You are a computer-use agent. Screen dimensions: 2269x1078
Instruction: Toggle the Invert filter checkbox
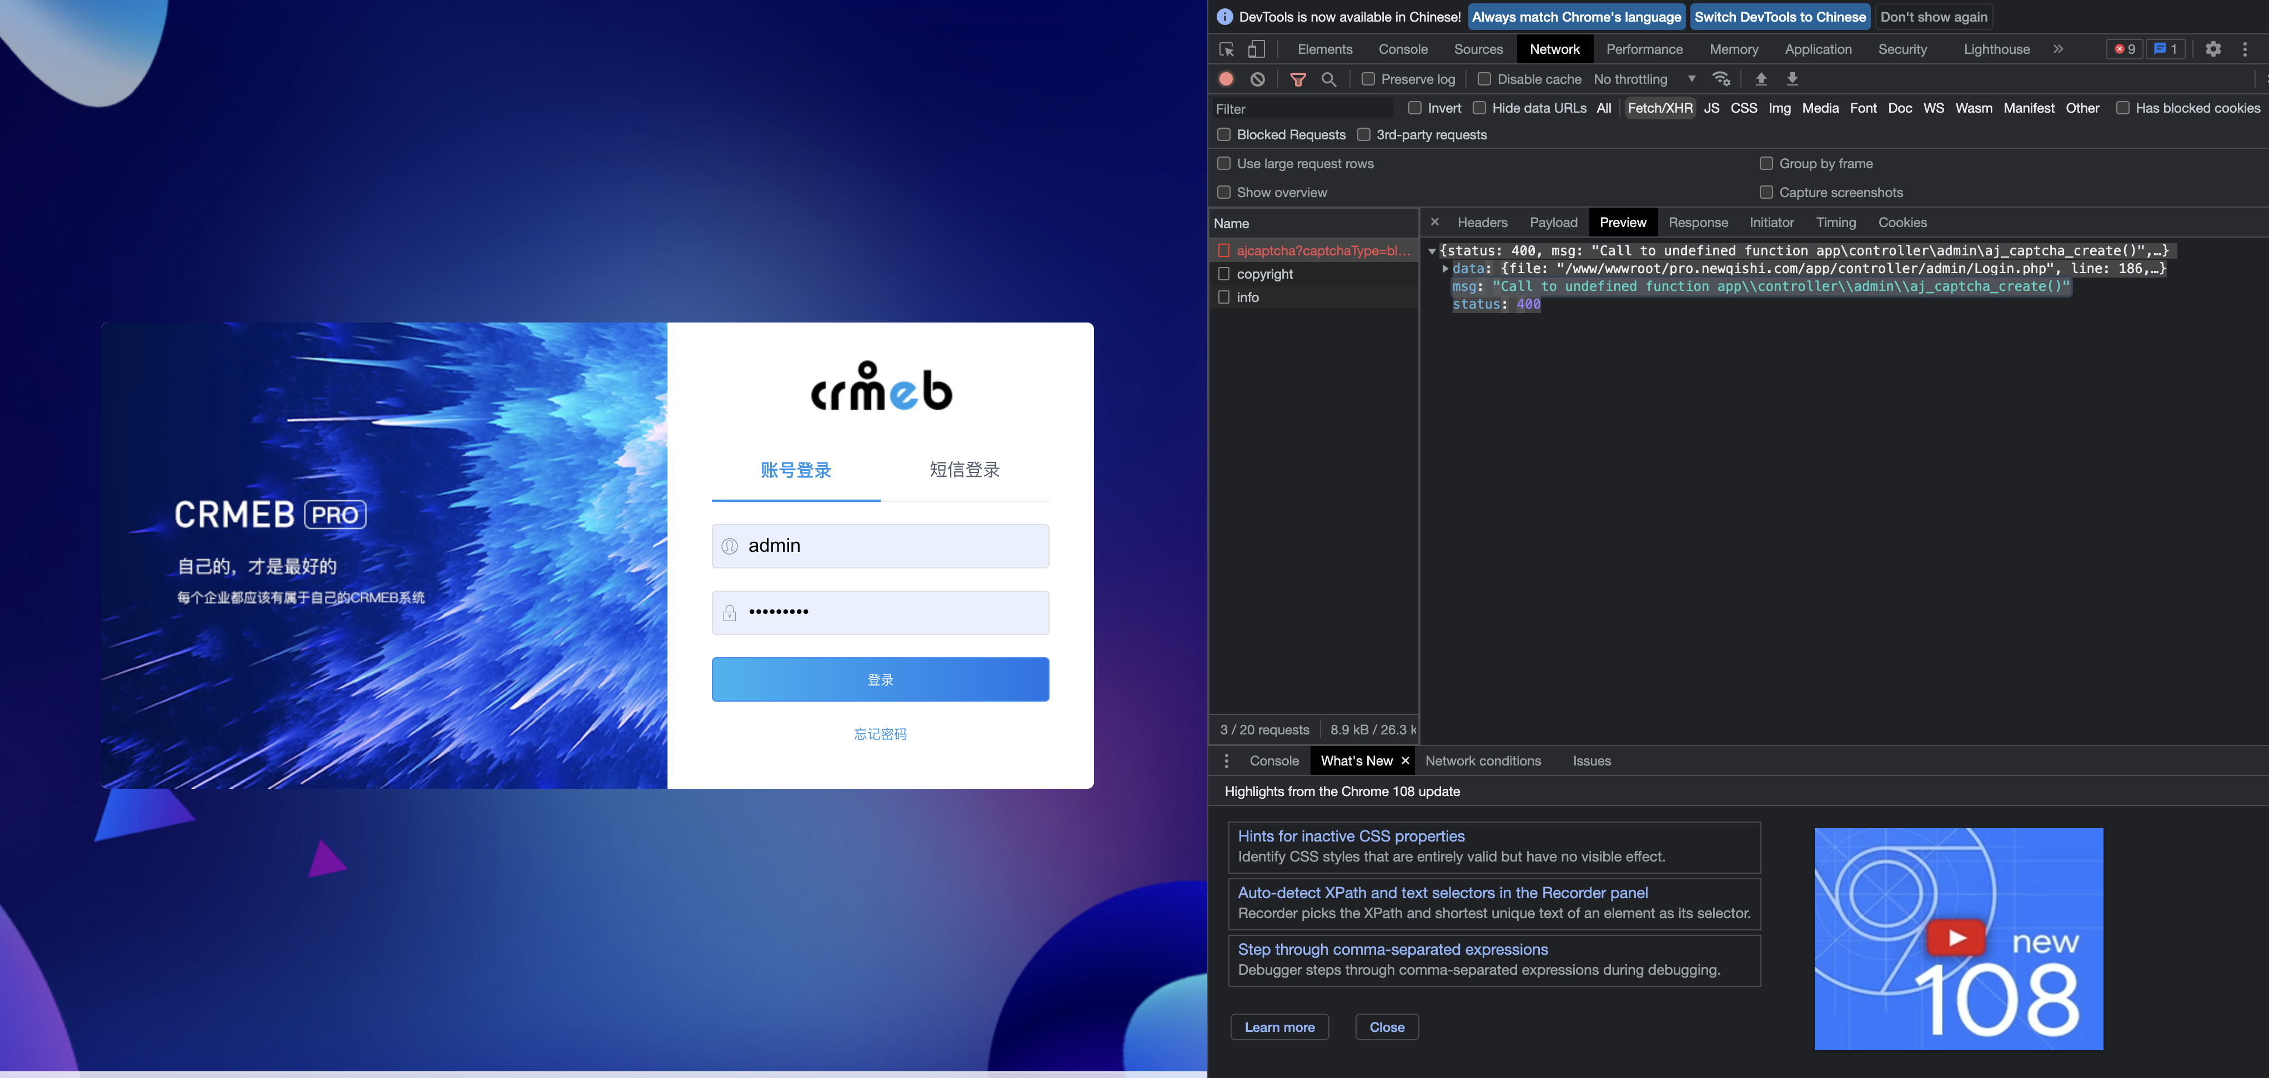(x=1414, y=108)
